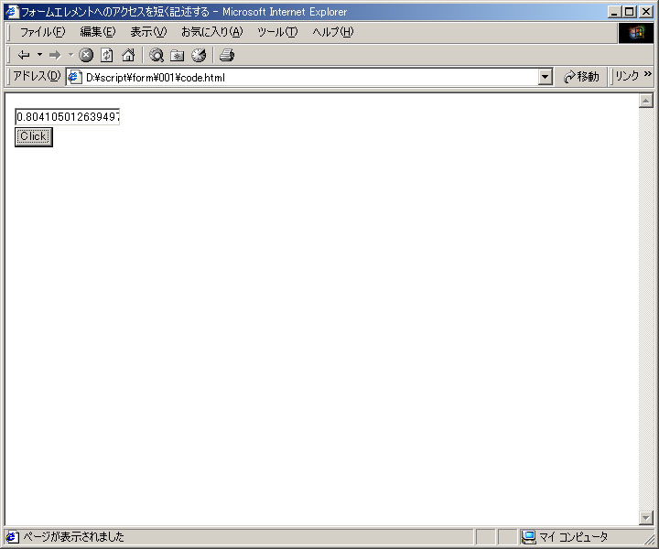Click the scrollbar up arrow
Viewport: 659px width, 549px height.
point(646,101)
